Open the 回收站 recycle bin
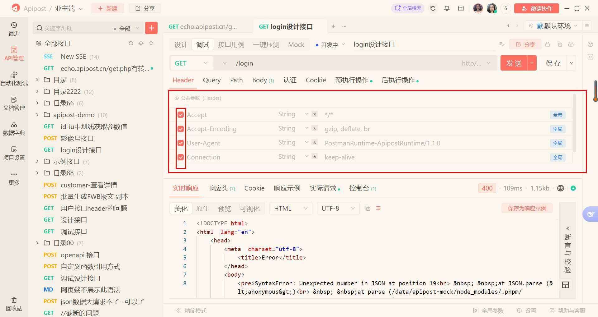This screenshot has height=317, width=598. tap(14, 304)
